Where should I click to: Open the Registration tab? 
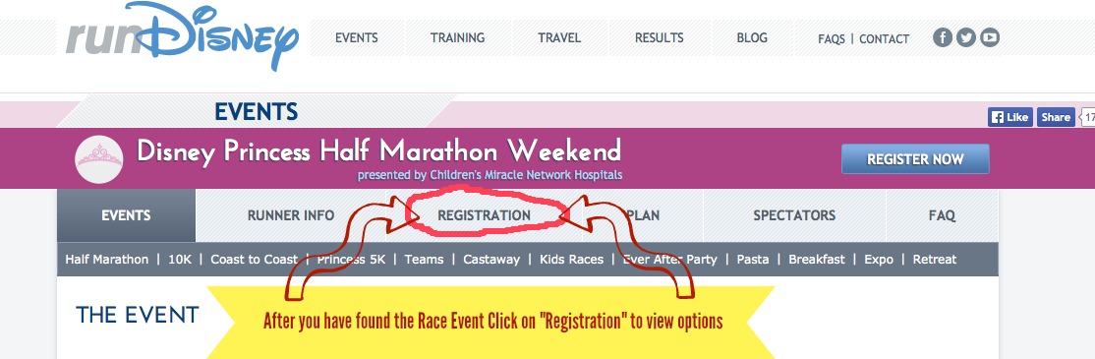484,215
